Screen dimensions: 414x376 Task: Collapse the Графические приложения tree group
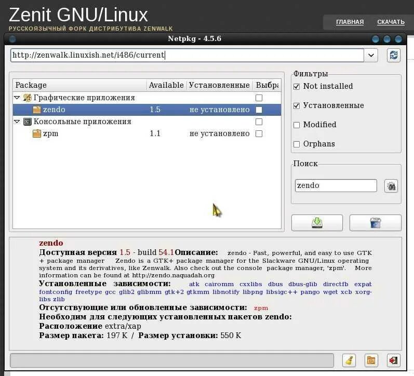(17, 98)
